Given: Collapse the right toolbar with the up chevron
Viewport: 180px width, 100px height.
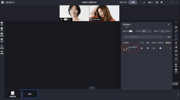Looking at the screenshot, I should 176,22.
